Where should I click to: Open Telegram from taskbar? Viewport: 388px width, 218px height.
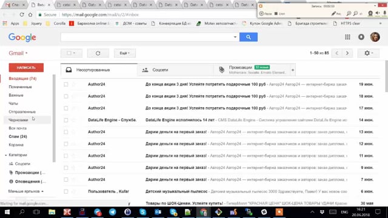click(x=112, y=212)
